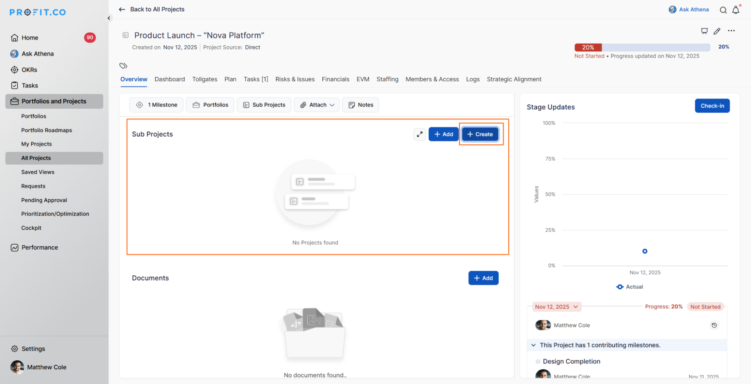Collapse the contributing milestones section
The image size is (751, 384).
pyautogui.click(x=533, y=345)
